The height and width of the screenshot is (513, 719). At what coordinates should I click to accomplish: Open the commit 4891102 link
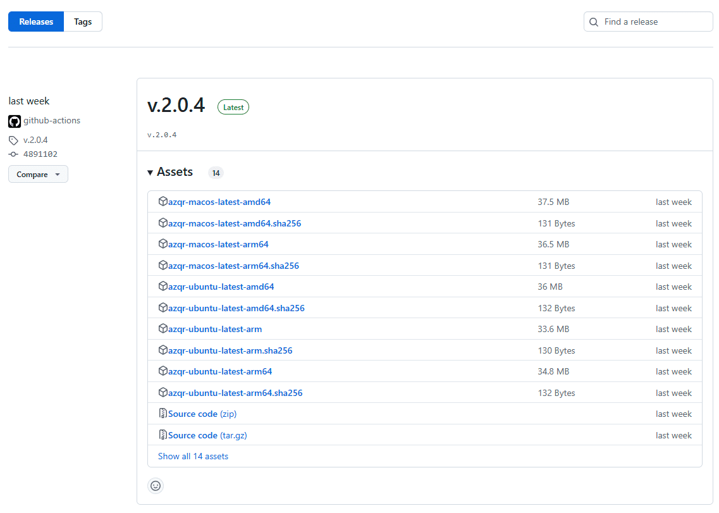[39, 154]
